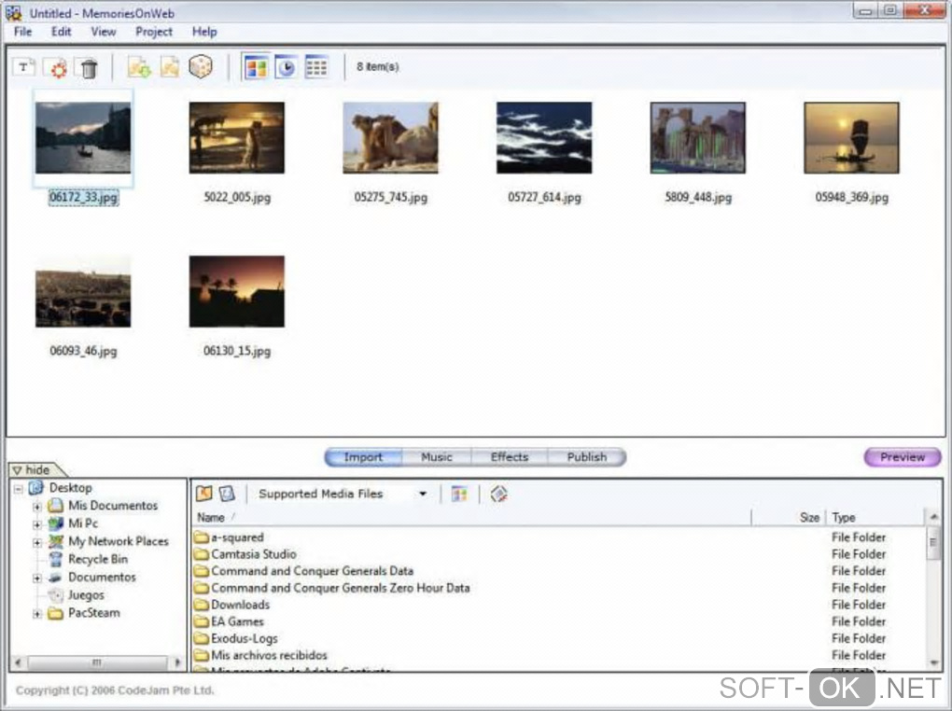Screen dimensions: 952x711
Task: Collapse the browser panel with hide tab
Action: click(x=36, y=470)
